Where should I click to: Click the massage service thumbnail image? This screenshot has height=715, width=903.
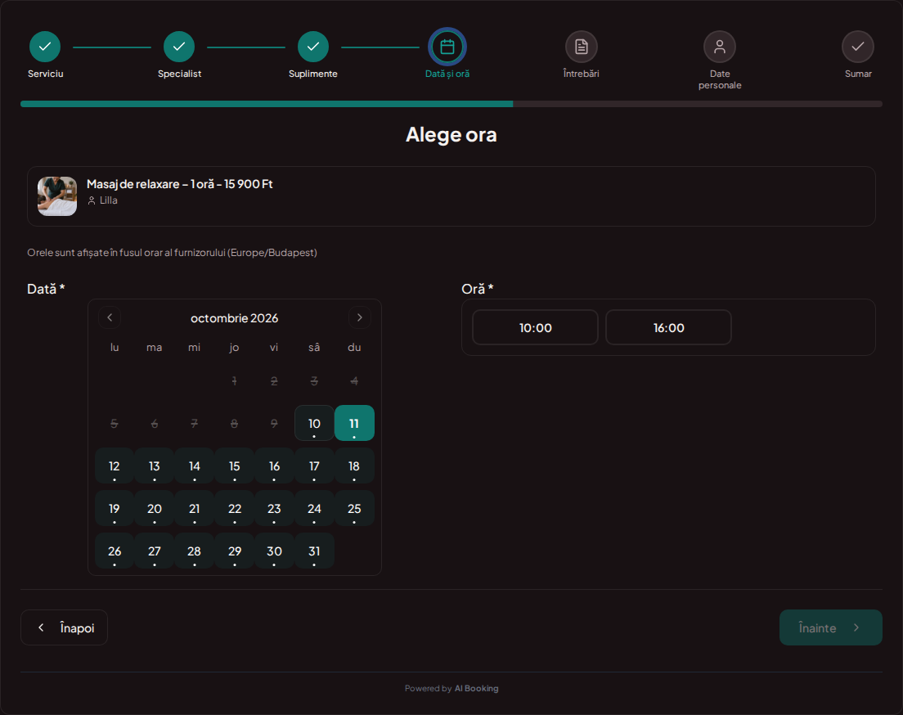[57, 196]
